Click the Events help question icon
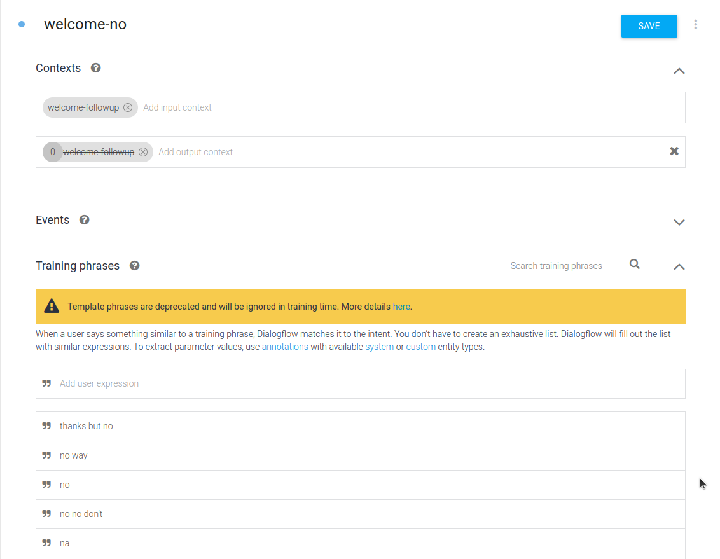The width and height of the screenshot is (720, 559). (85, 220)
